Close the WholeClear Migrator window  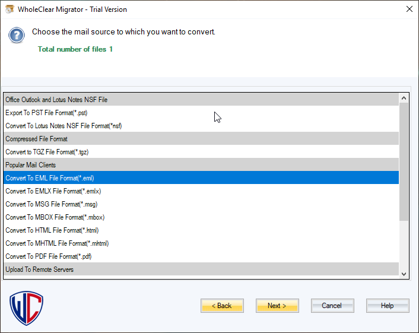(409, 9)
